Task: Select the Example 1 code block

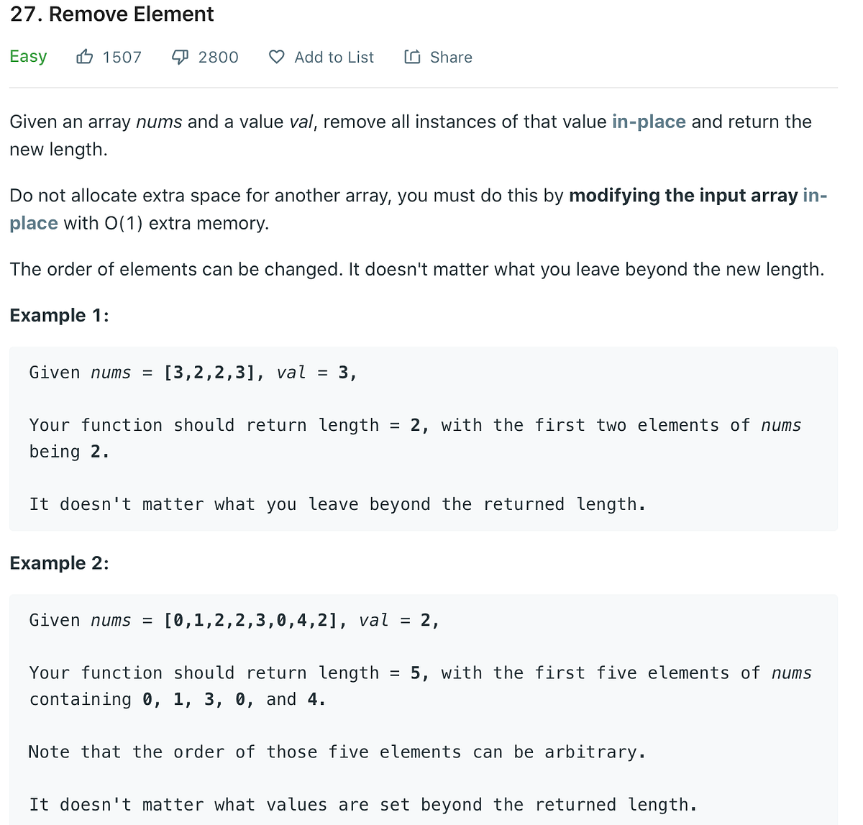Action: coord(423,437)
